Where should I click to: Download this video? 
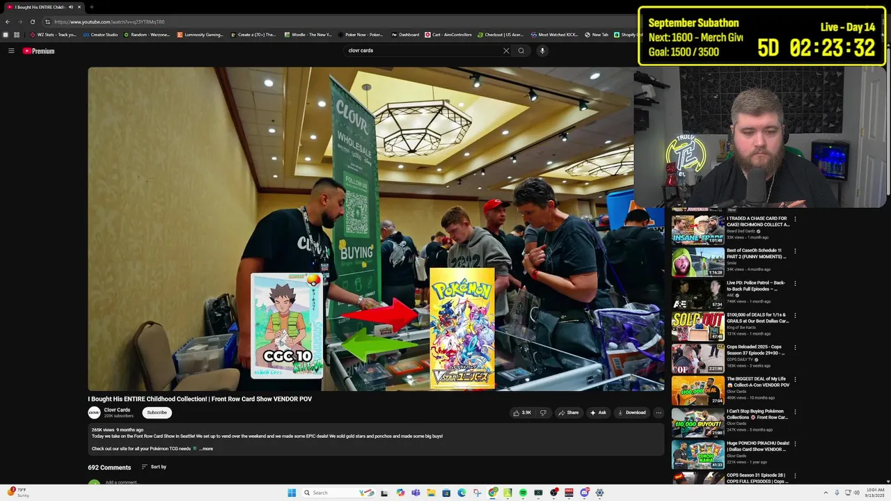632,413
